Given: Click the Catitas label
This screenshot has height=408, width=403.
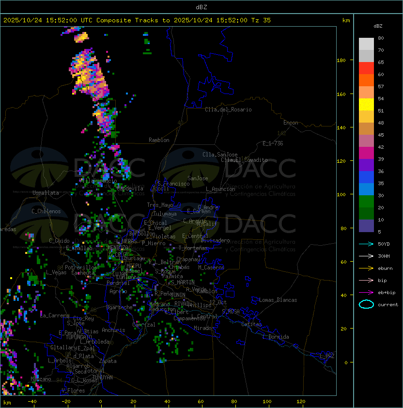Looking at the screenshot, I should tap(251, 324).
